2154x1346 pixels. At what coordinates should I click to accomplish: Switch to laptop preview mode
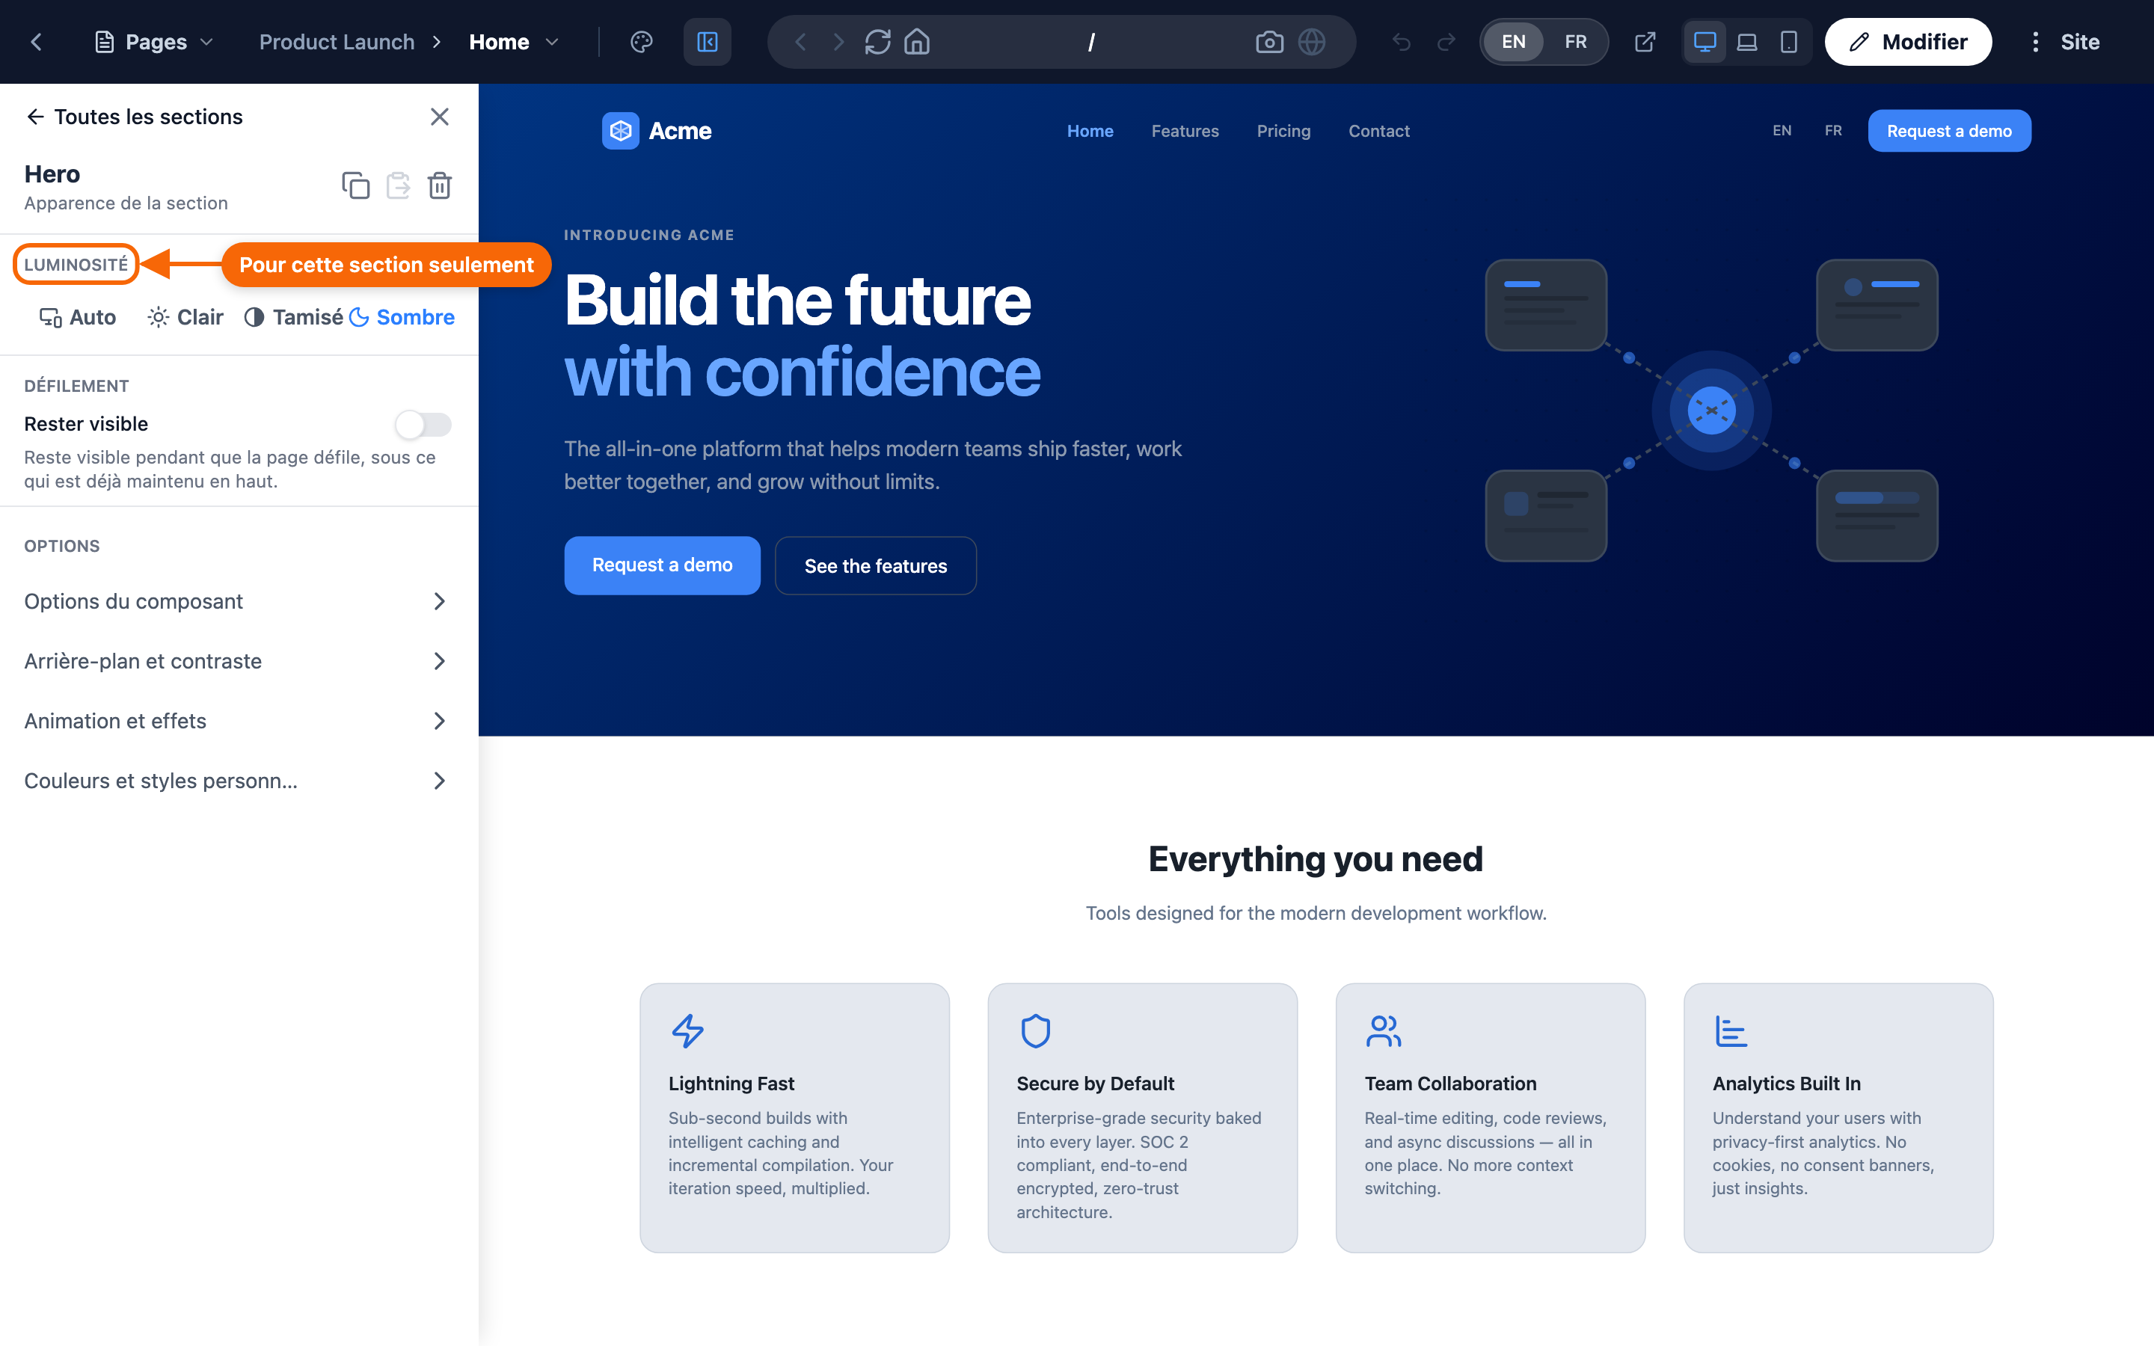point(1746,42)
